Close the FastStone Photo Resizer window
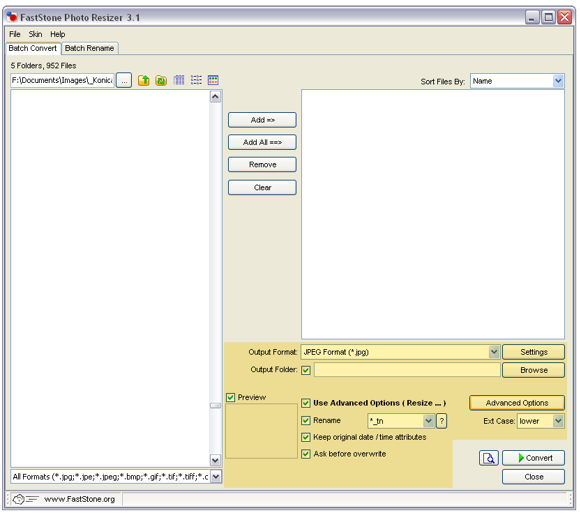The width and height of the screenshot is (581, 515). (x=565, y=17)
